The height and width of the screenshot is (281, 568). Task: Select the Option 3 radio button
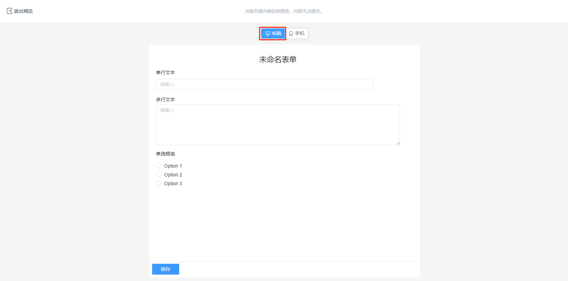[159, 183]
